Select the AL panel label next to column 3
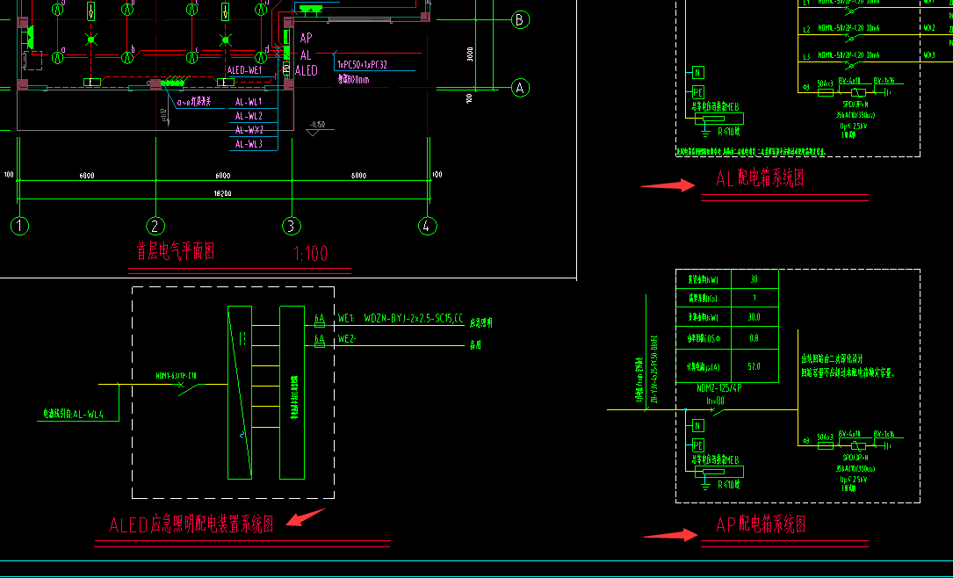This screenshot has width=953, height=578. click(x=306, y=54)
